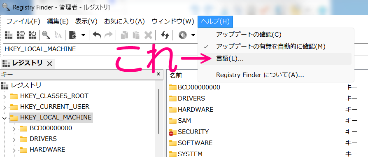Click the offline registry power icon
Image resolution: width=368 pixels, height=157 pixels.
pos(33,35)
